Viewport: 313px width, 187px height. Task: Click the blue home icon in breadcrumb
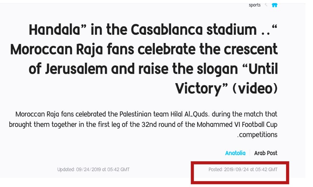click(275, 5)
